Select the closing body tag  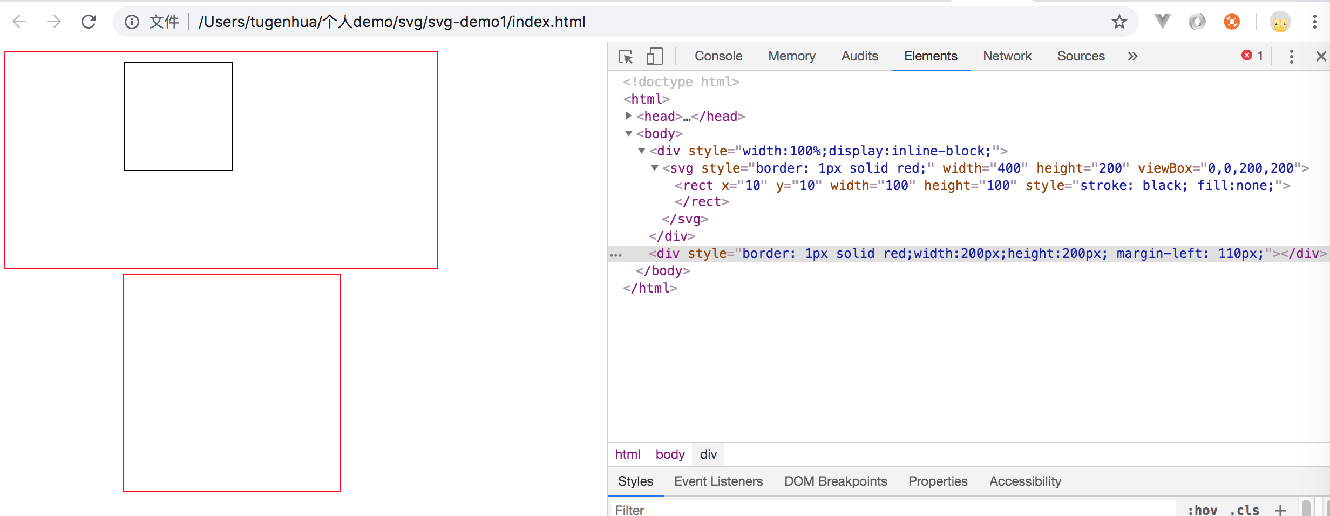point(663,270)
